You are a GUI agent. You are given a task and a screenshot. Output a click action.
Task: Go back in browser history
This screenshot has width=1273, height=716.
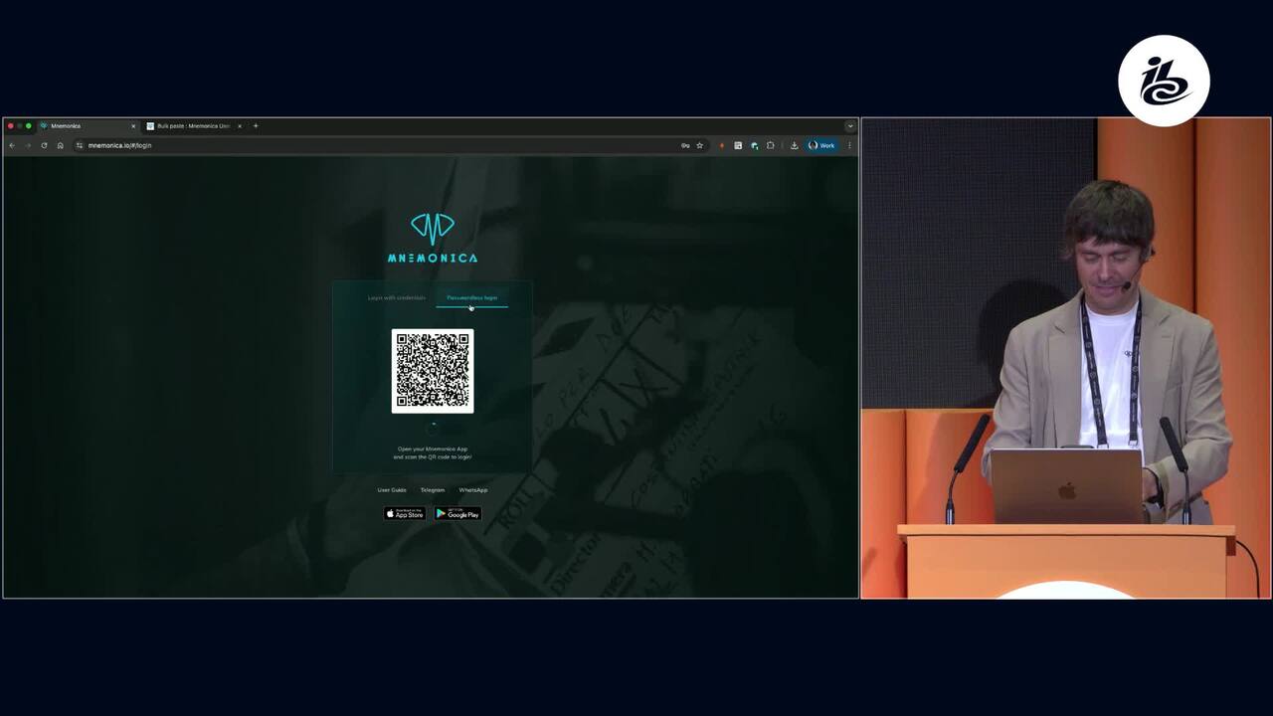point(12,145)
